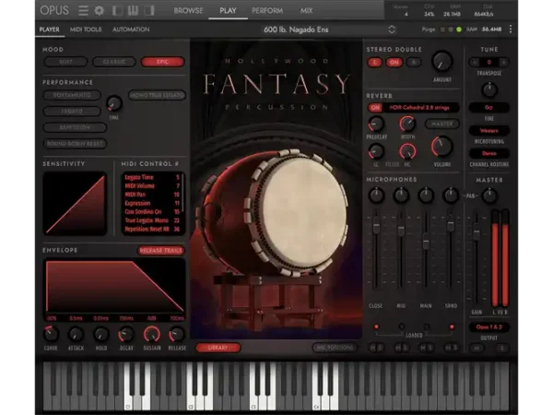Switch to the MIX tab
Screen dimensions: 553x415
[x=306, y=10]
